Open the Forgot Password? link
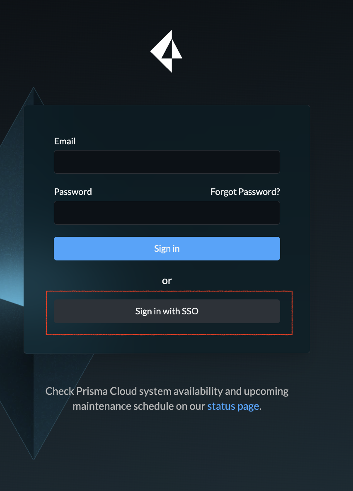 (245, 192)
